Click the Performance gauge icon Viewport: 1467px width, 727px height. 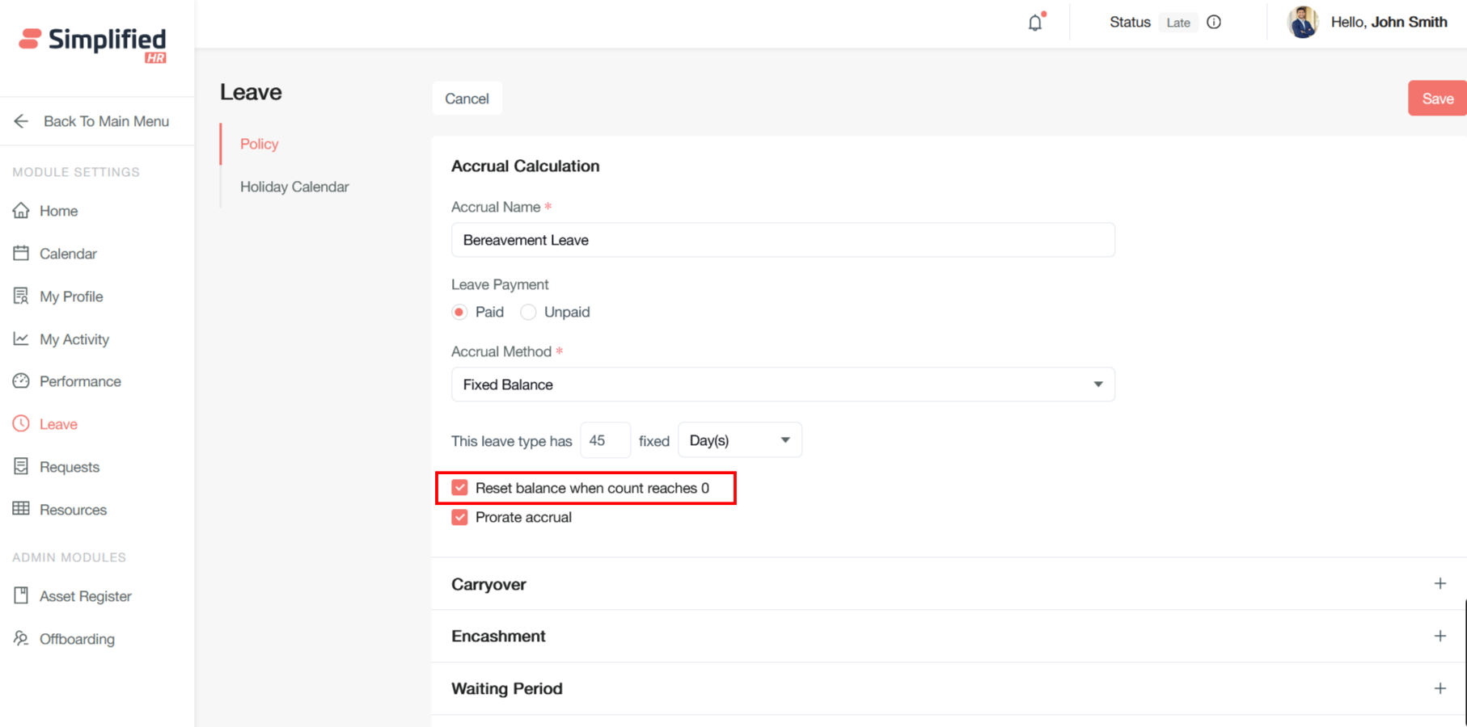pos(21,381)
